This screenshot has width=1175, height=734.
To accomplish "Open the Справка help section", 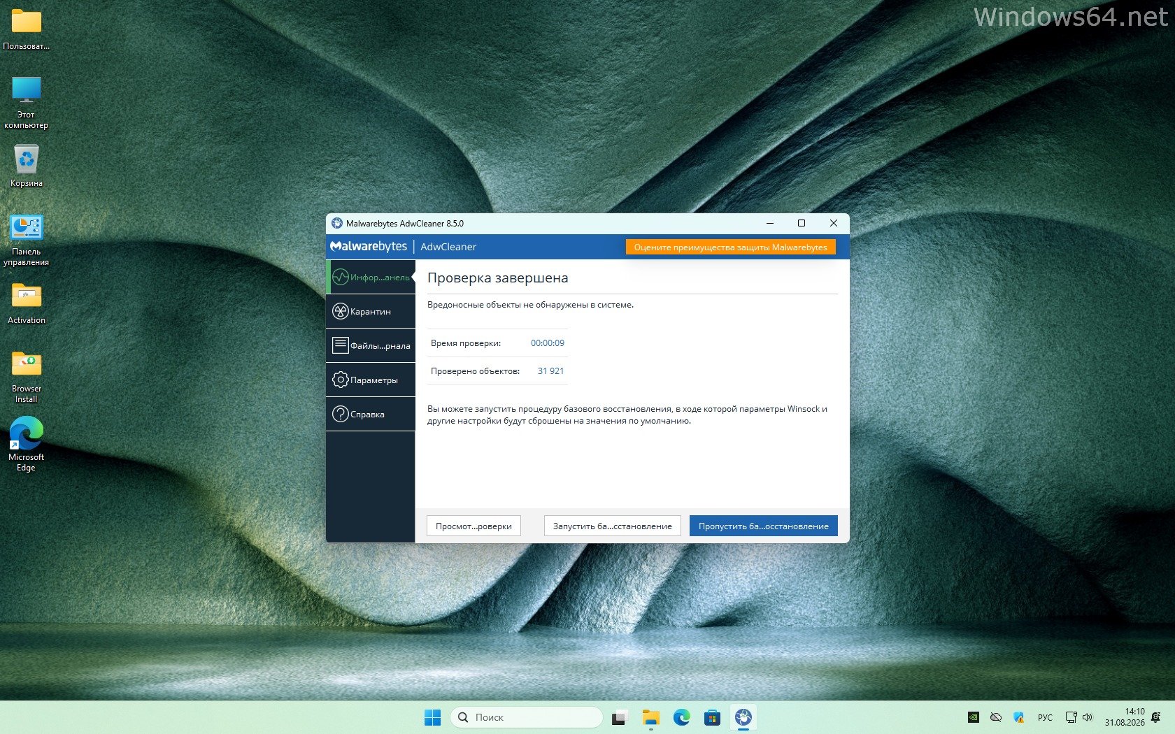I will coord(371,414).
